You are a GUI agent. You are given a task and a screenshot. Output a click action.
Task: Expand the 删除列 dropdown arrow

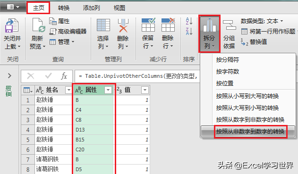point(127,47)
